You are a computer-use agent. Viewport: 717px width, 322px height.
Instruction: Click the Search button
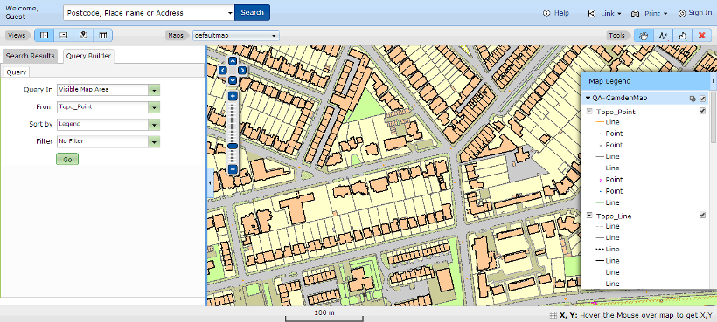click(x=252, y=13)
